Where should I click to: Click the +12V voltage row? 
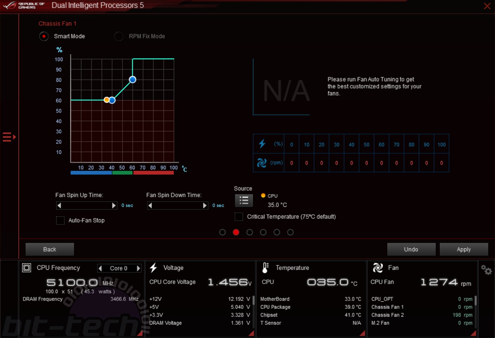200,299
